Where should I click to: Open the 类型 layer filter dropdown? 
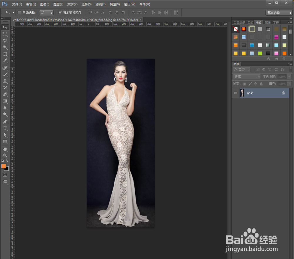pos(242,69)
